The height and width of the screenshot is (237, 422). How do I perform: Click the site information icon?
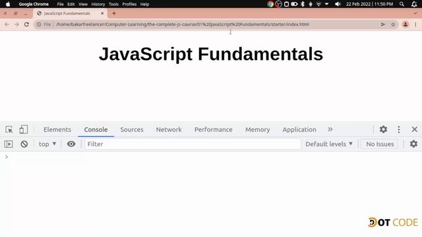(x=39, y=24)
